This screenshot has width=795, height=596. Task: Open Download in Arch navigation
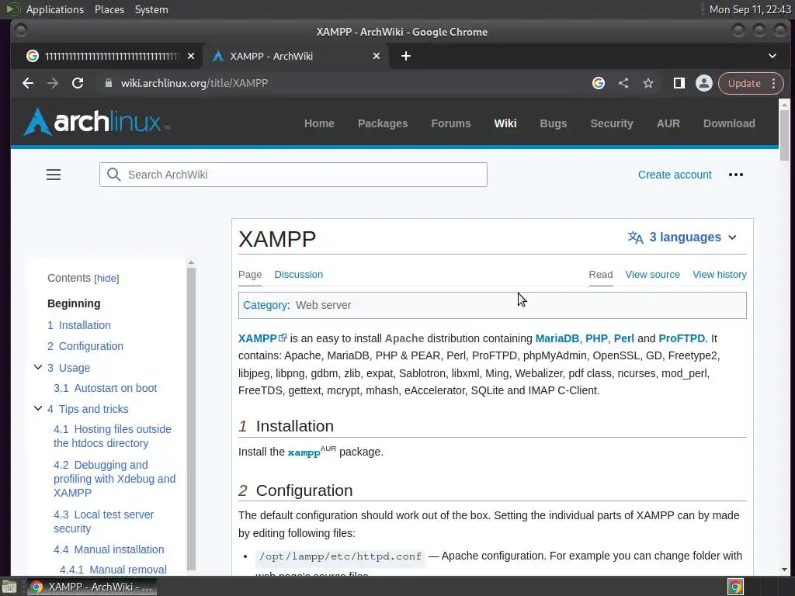pyautogui.click(x=728, y=123)
